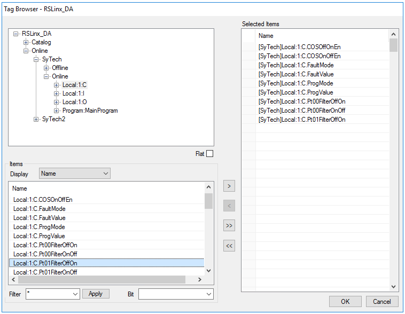
Task: Collapse the SyTech tree node
Action: click(x=36, y=59)
